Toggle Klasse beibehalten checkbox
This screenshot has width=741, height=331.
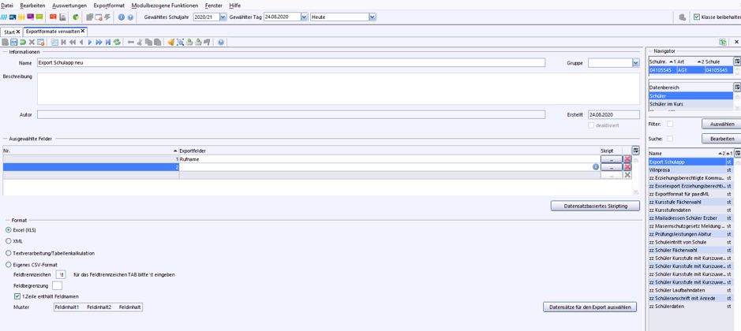[697, 17]
